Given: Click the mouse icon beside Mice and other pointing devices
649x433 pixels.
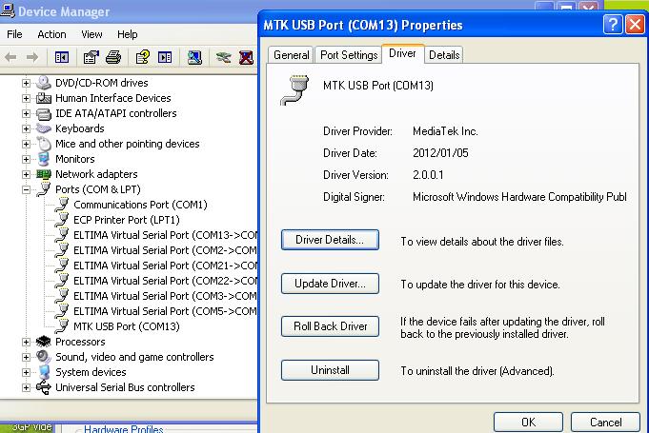Looking at the screenshot, I should (x=44, y=144).
